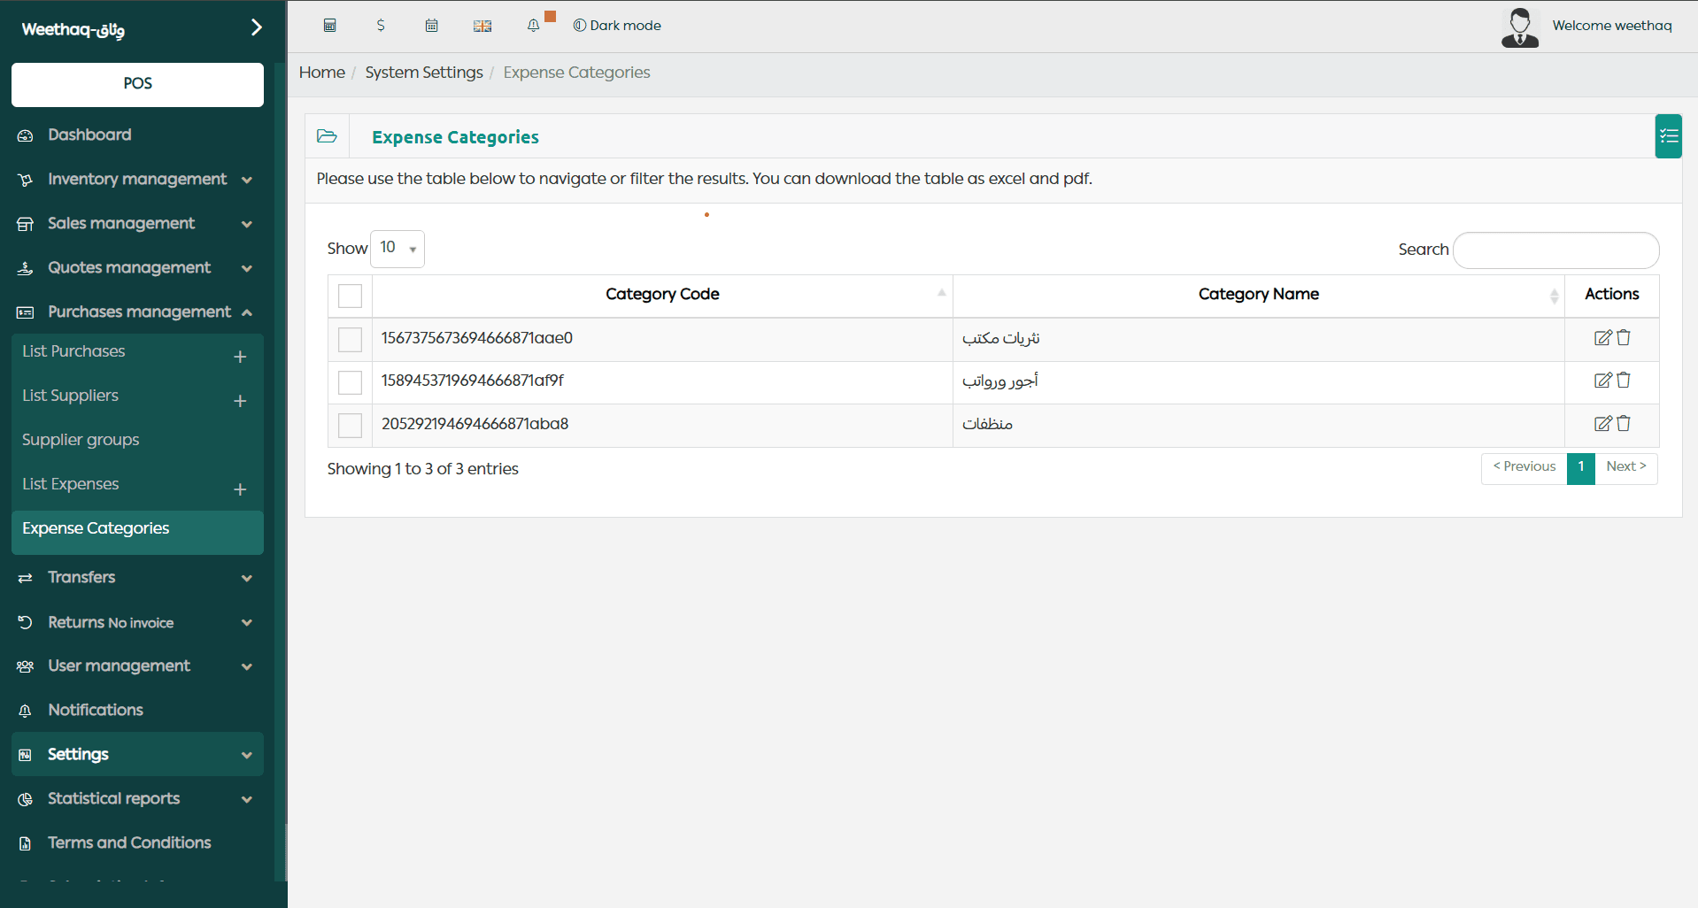1698x908 pixels.
Task: Tick checkbox for category 1567375673694666871aae0
Action: [351, 339]
